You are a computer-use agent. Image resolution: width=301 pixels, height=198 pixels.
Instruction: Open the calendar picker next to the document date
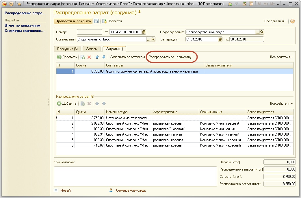(x=144, y=32)
